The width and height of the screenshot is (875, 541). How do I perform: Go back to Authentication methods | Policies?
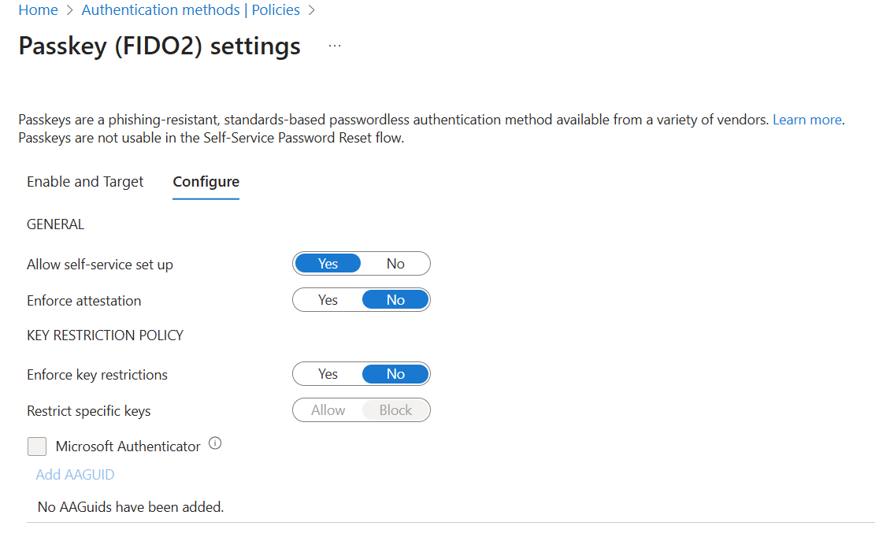(x=190, y=10)
